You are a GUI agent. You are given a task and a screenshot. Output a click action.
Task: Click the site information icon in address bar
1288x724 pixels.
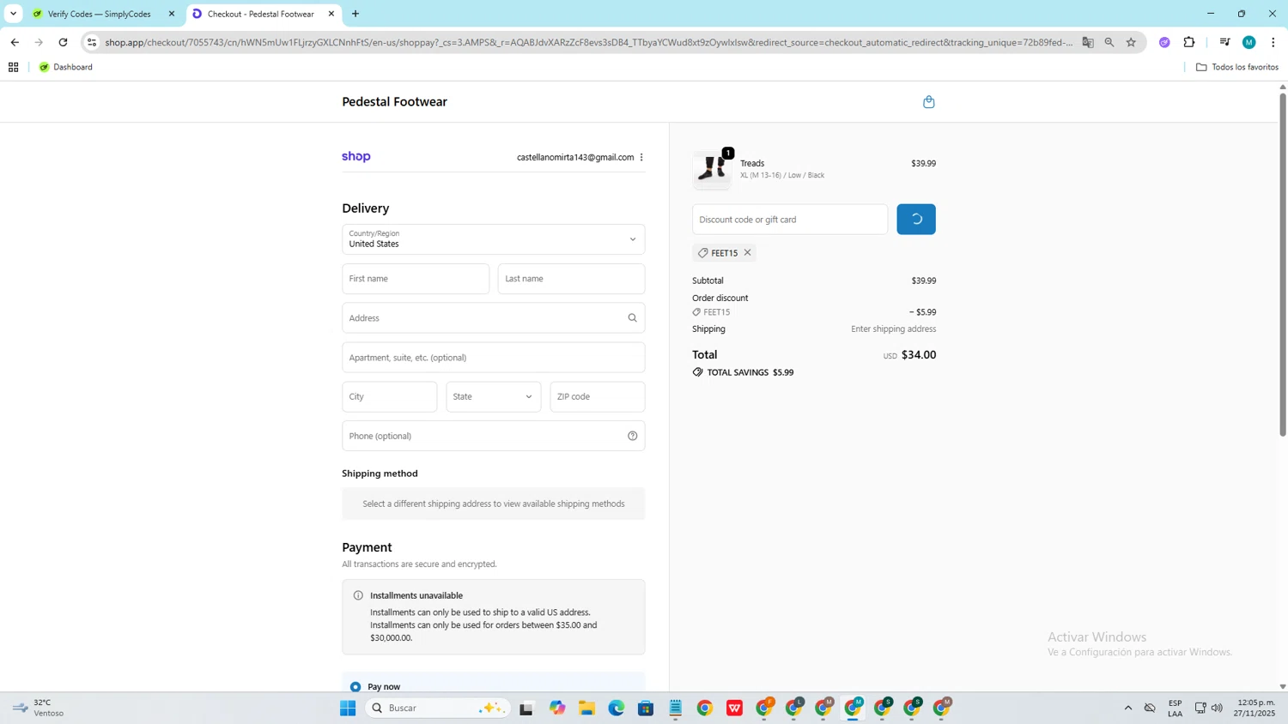[92, 42]
